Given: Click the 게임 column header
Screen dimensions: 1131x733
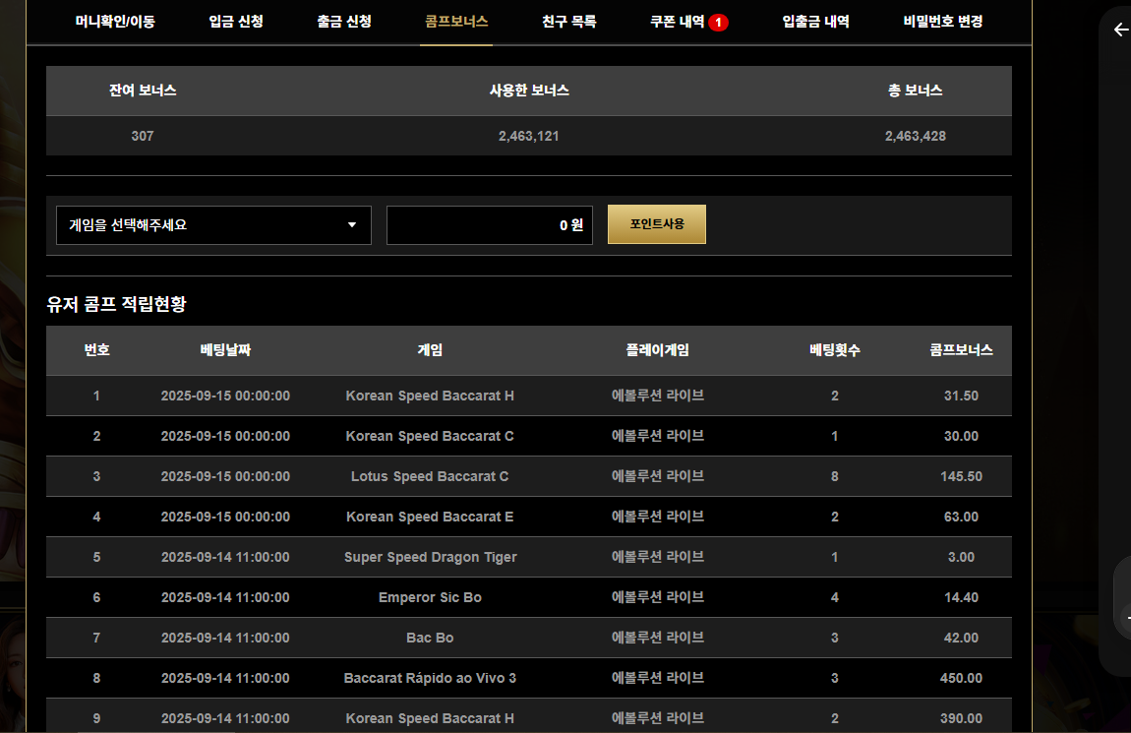Looking at the screenshot, I should point(430,350).
